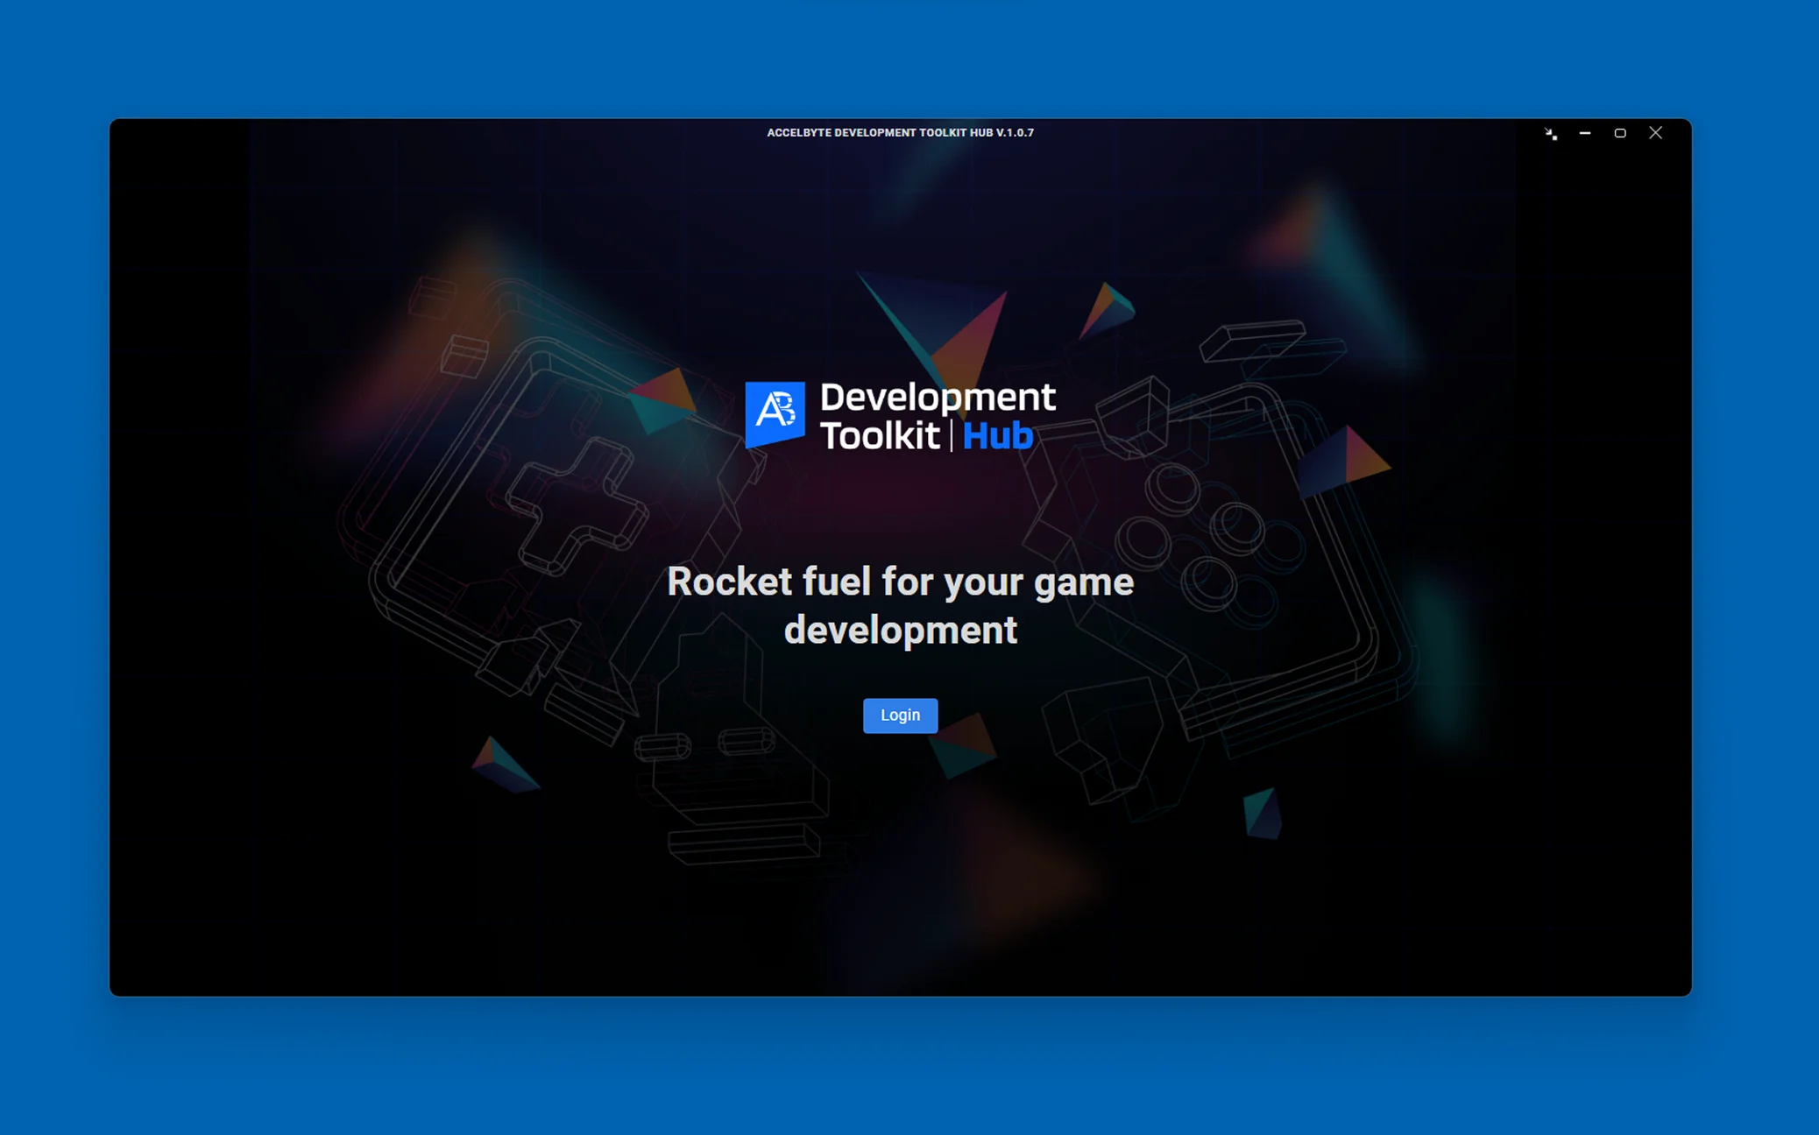
Task: Minimize the Toolkit Hub window
Action: coord(1585,133)
